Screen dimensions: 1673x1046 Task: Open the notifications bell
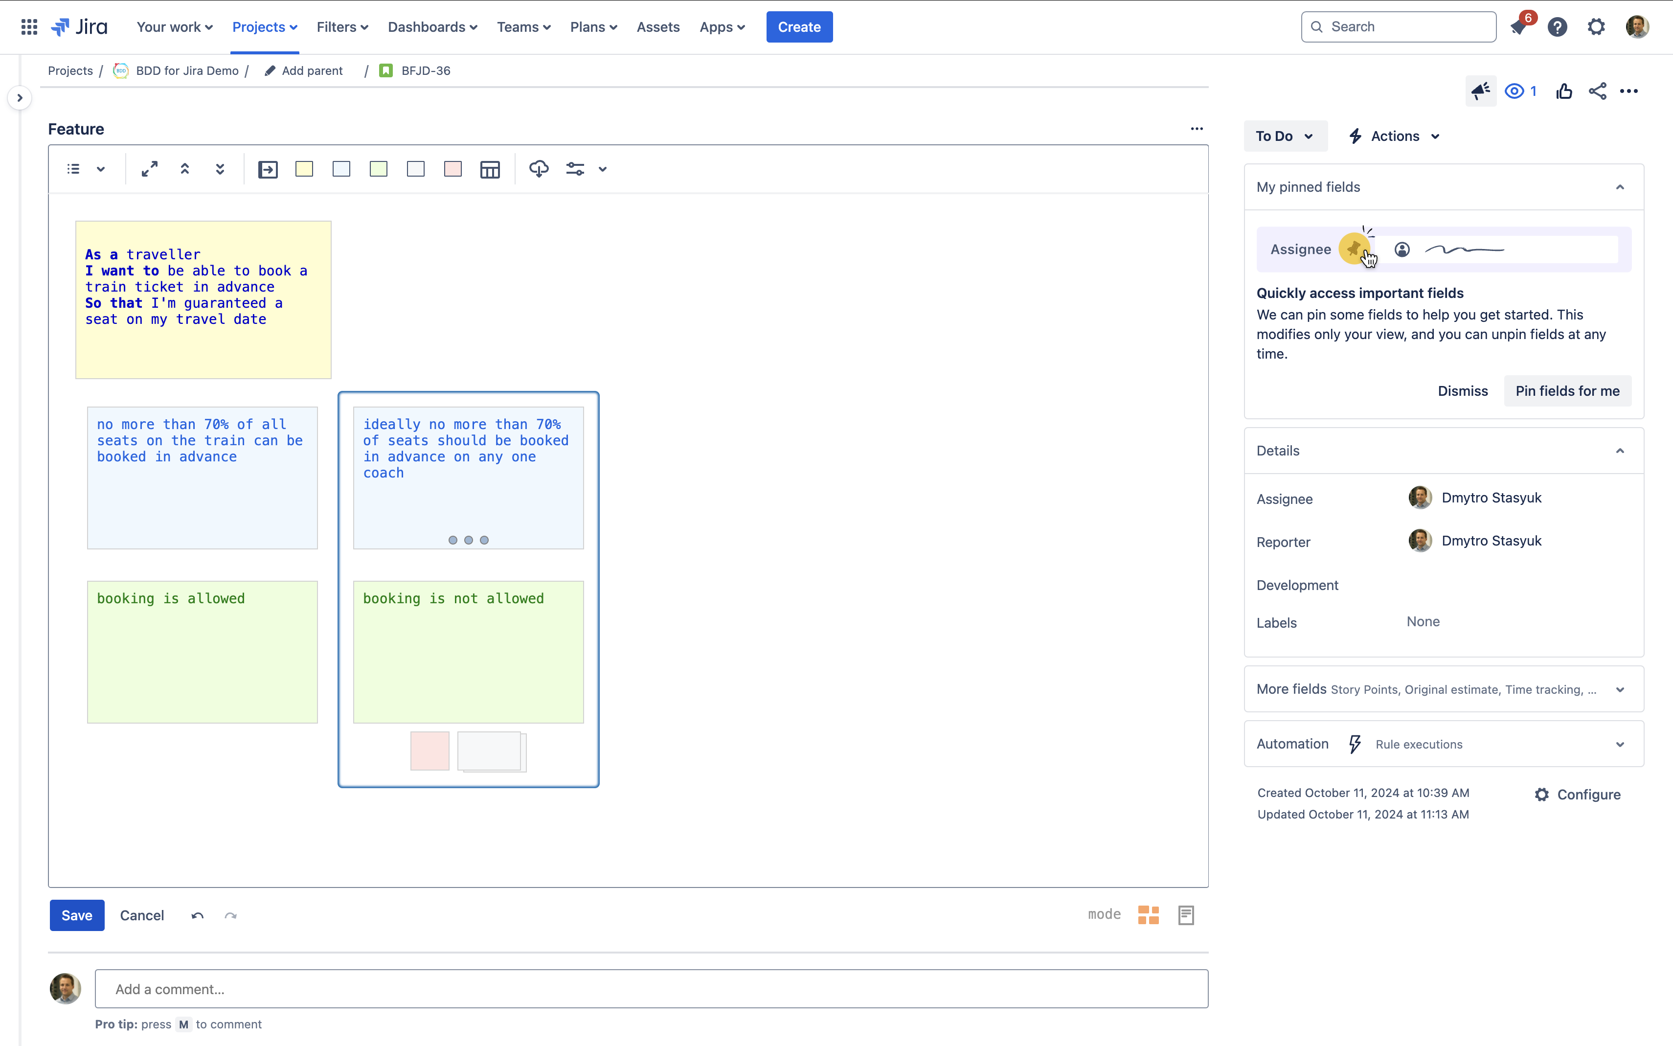pyautogui.click(x=1518, y=27)
